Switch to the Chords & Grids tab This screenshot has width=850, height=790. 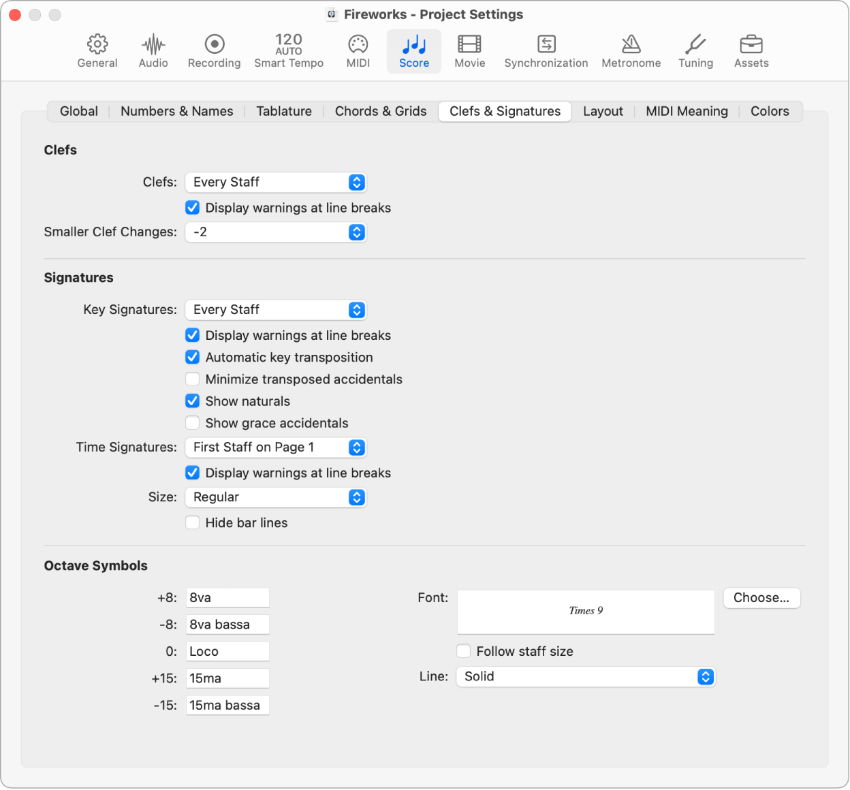pos(380,111)
